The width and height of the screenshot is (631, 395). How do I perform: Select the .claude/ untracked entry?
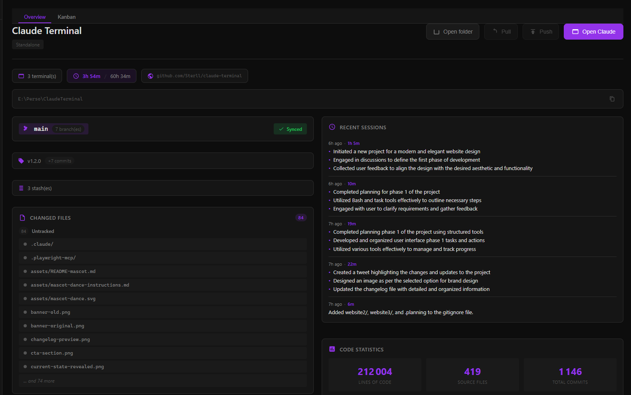[163, 244]
